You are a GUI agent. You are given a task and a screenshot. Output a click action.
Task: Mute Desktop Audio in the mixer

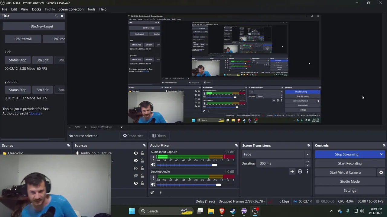pyautogui.click(x=153, y=184)
